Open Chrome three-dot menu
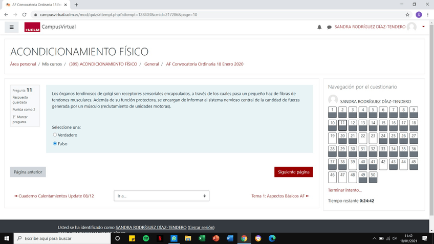 coord(428,15)
